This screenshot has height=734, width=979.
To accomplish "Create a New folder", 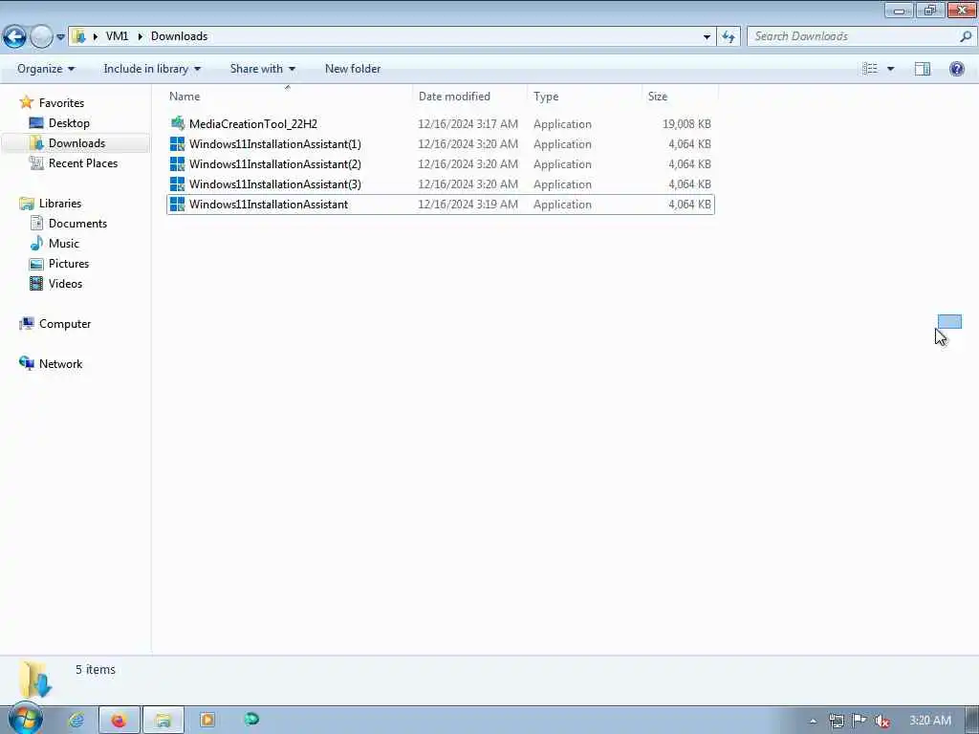I will 352,69.
